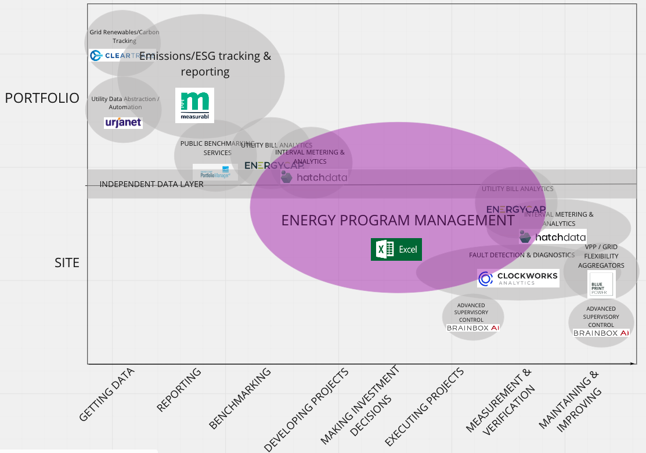Select the lower-right hatch data logo
Screen dimensions: 646x453
point(554,237)
